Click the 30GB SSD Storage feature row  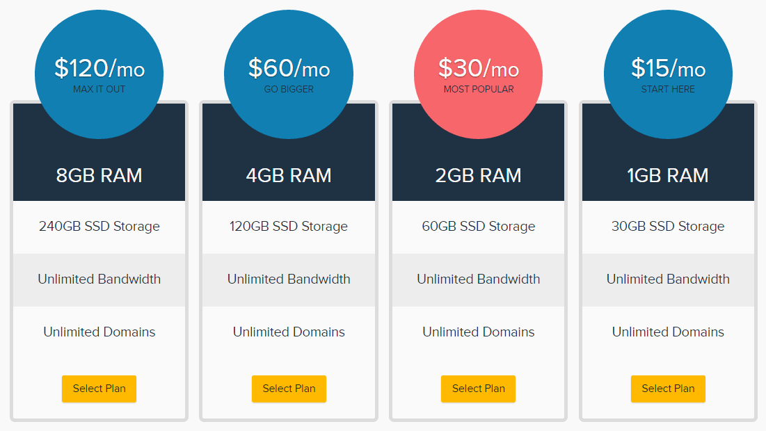pos(668,227)
